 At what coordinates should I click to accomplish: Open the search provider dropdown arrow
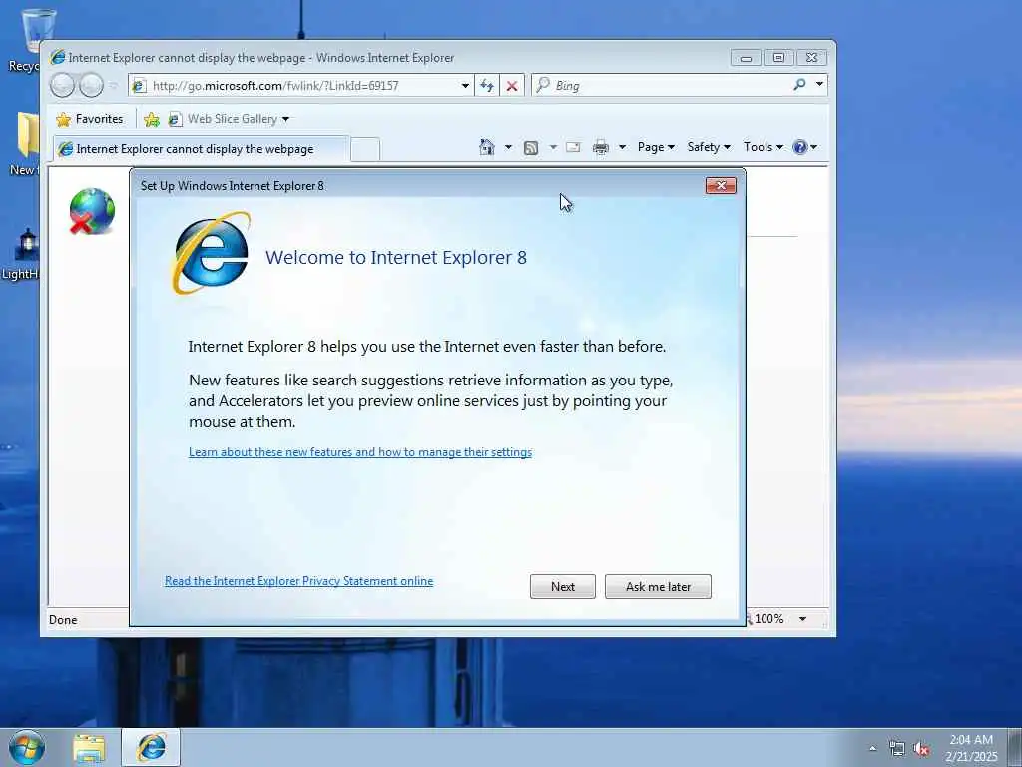click(820, 85)
